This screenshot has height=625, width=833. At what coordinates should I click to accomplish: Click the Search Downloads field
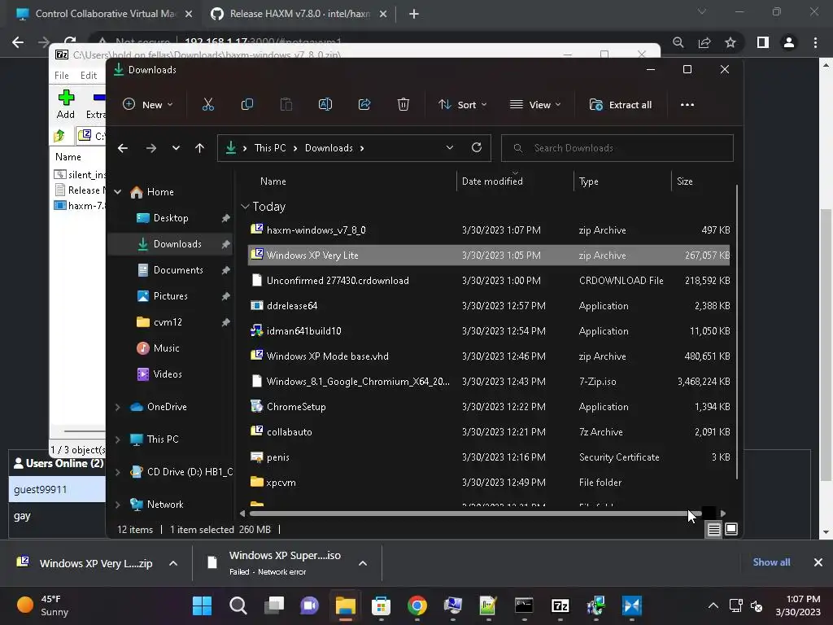(x=617, y=148)
